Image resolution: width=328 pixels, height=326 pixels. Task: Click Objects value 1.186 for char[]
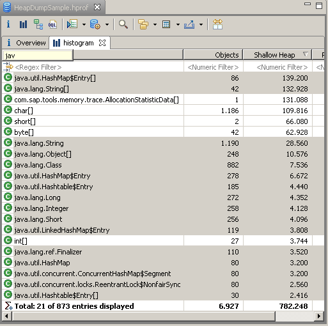pos(230,111)
